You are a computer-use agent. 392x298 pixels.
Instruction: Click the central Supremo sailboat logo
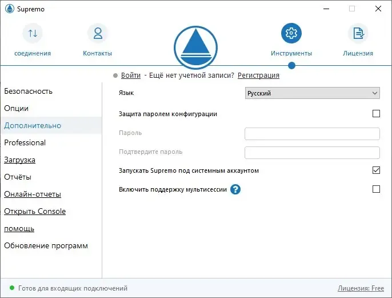pyautogui.click(x=195, y=47)
